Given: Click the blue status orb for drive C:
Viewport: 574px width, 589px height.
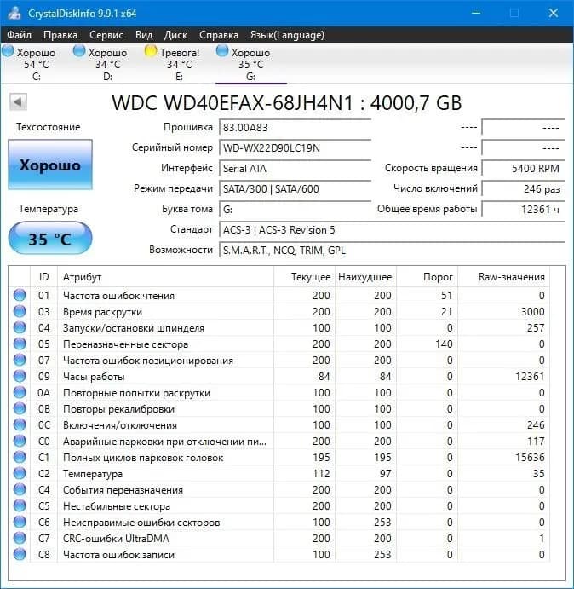Looking at the screenshot, I should (8, 51).
